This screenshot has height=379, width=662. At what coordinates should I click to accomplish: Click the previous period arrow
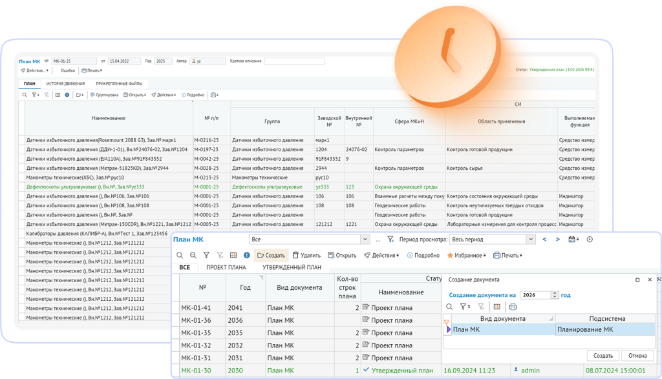tap(544, 240)
